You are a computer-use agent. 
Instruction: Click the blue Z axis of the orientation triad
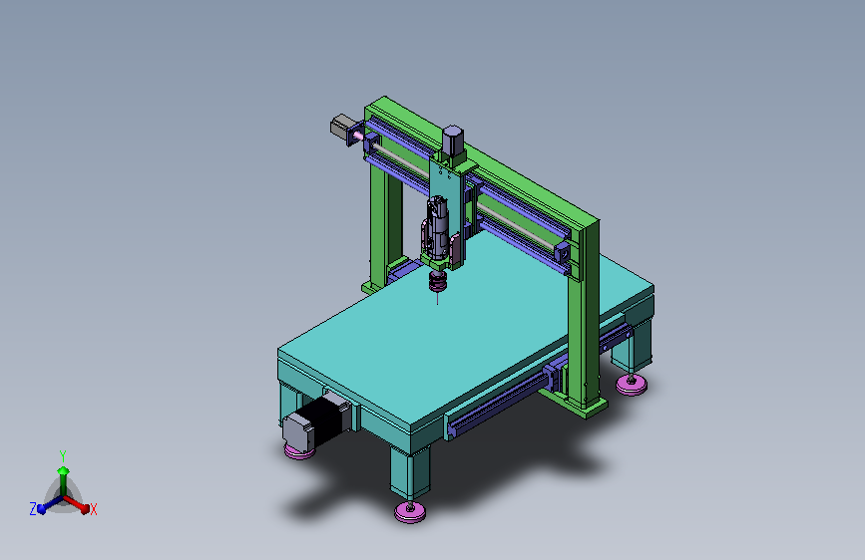[47, 505]
